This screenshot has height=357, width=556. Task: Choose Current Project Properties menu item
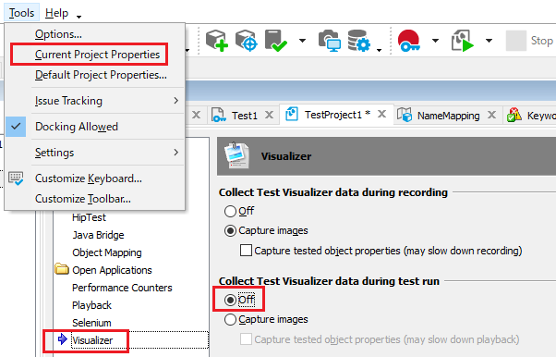98,55
